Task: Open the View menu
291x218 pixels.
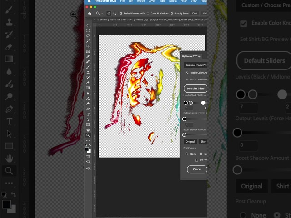Action: [194, 1]
